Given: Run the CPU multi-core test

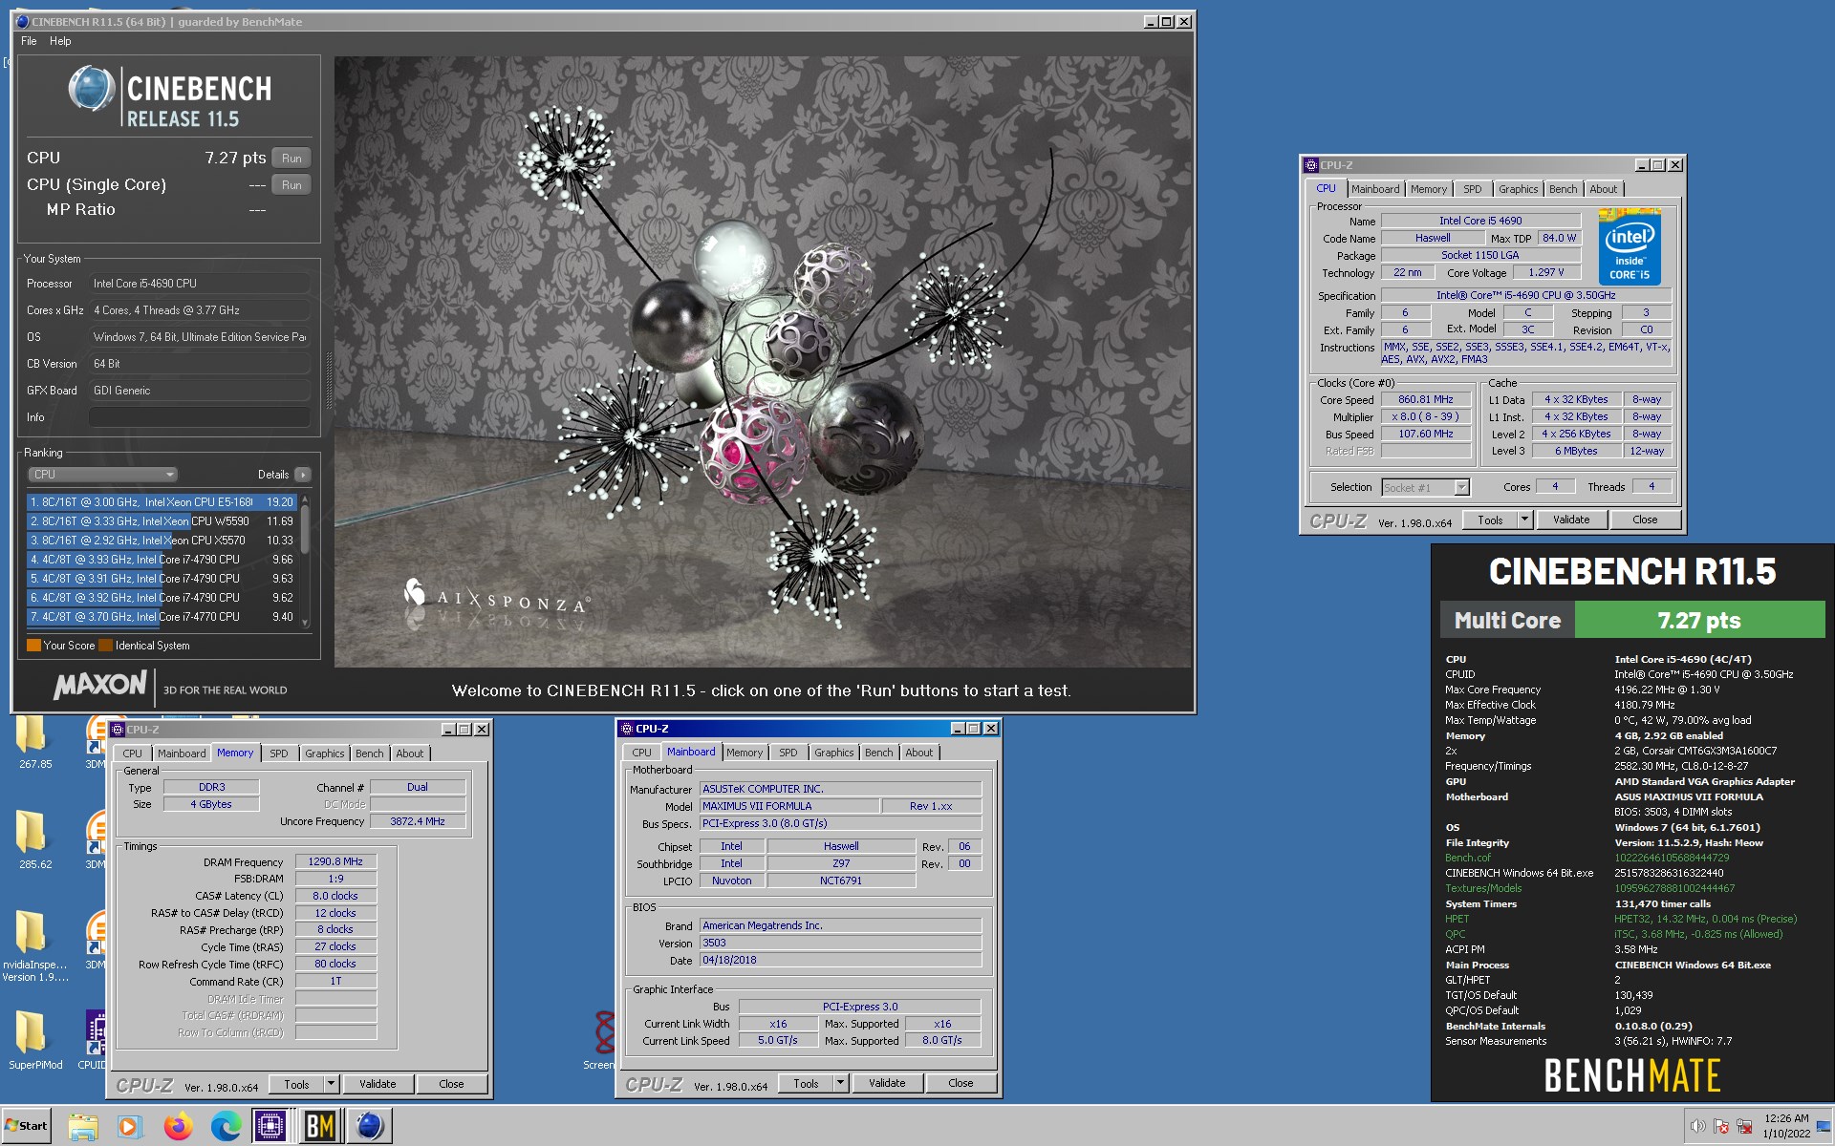Looking at the screenshot, I should click(x=291, y=159).
